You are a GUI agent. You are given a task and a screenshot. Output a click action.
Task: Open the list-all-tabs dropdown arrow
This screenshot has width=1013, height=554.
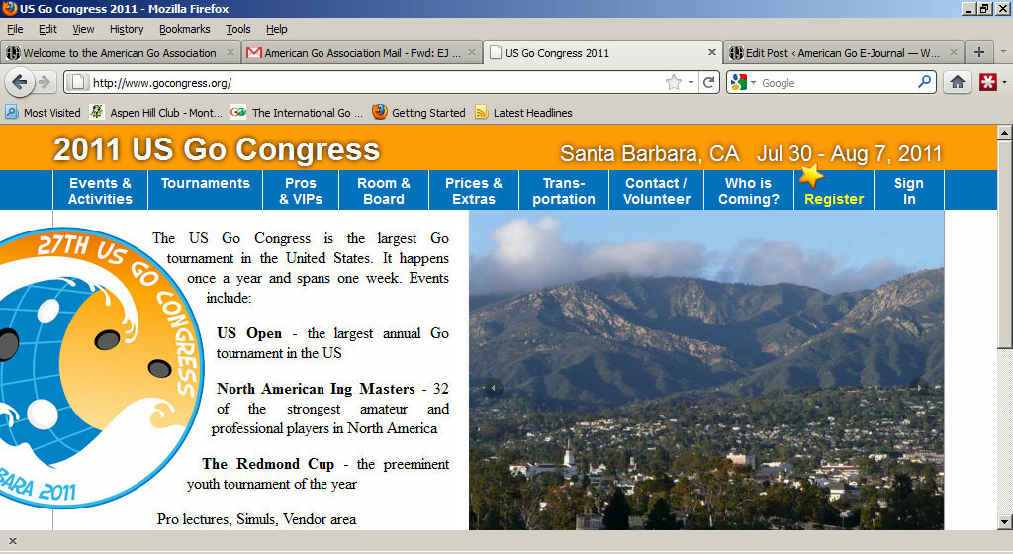tap(1002, 52)
